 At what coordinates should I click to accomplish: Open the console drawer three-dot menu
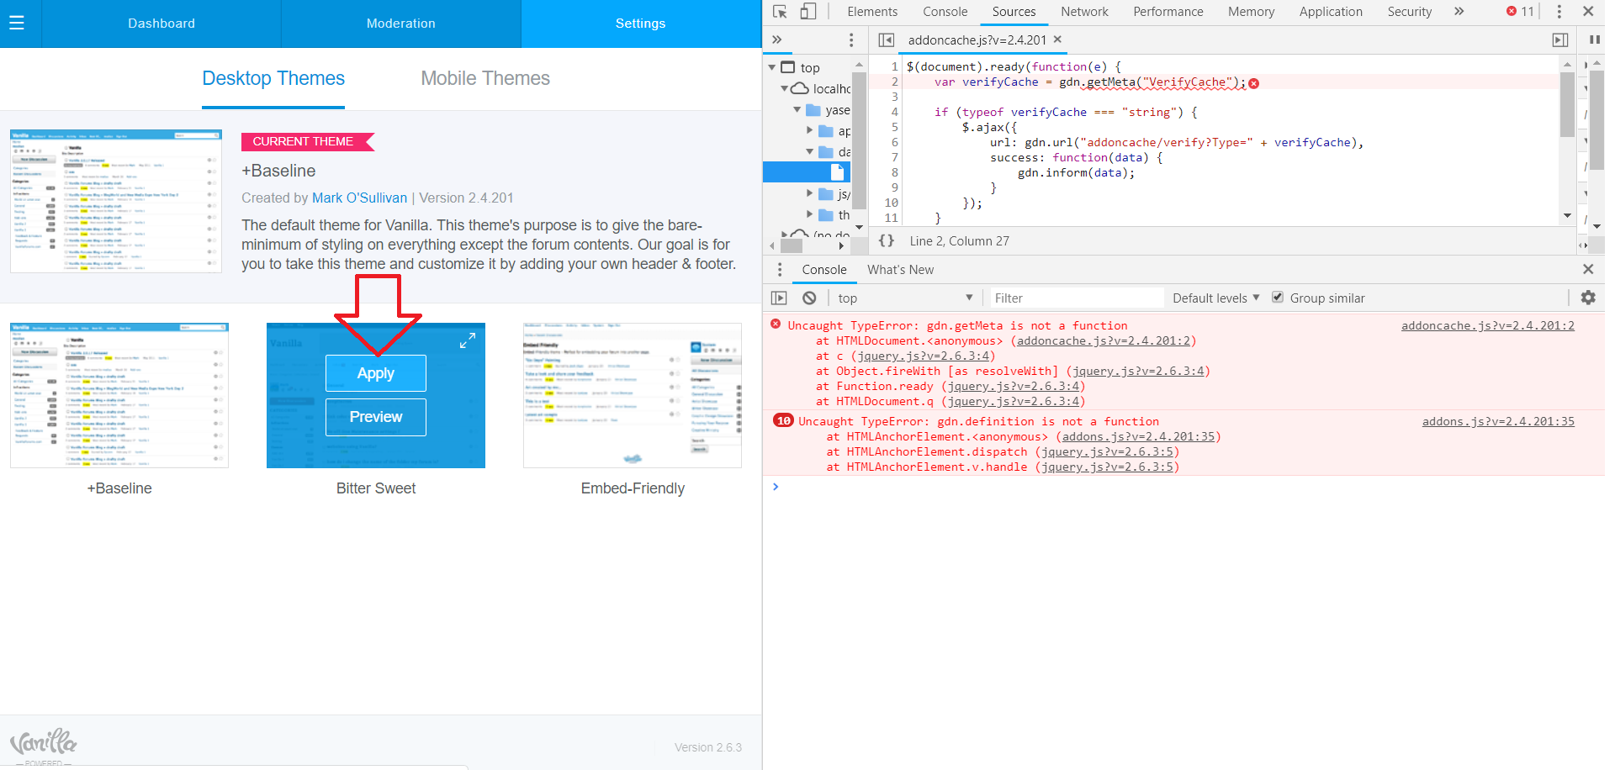pos(780,270)
